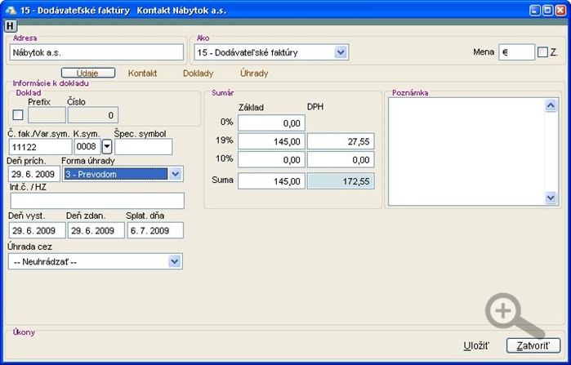Maximize the invoice window

click(547, 10)
